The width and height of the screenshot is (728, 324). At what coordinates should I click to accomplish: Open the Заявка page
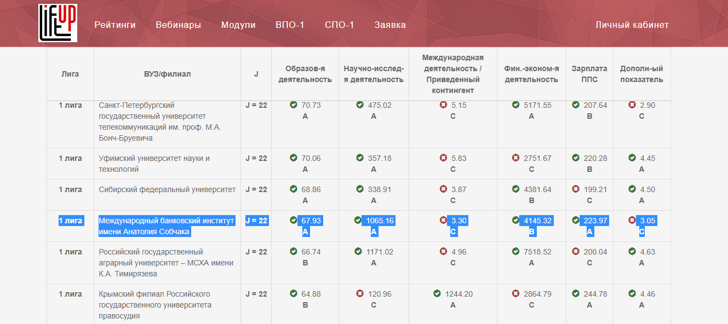click(x=390, y=25)
